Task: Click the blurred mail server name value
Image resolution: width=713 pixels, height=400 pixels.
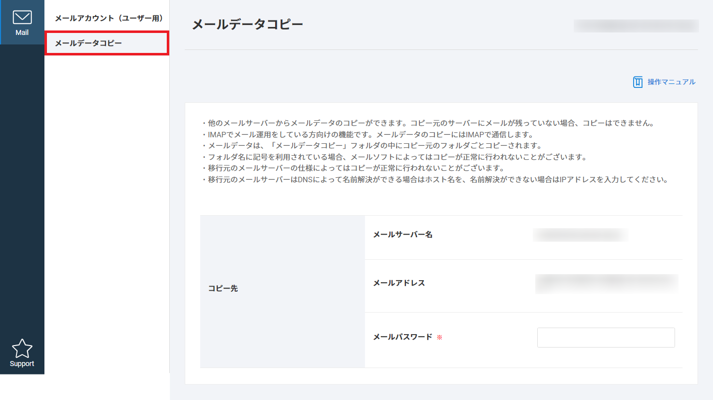Action: pos(580,235)
